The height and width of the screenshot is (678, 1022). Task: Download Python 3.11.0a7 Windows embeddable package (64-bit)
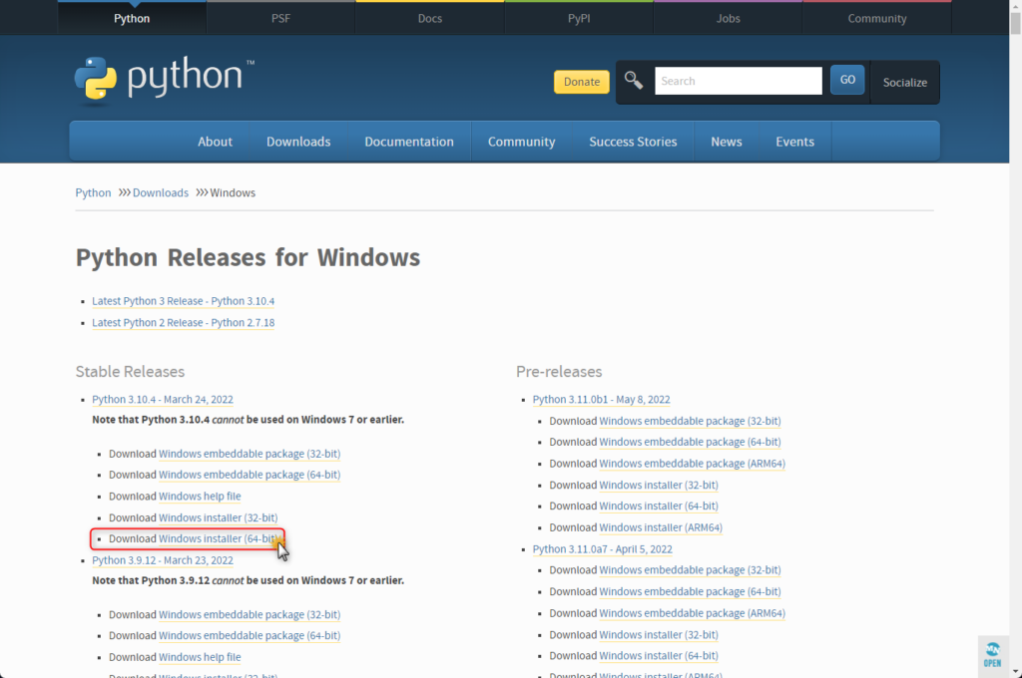(x=690, y=591)
